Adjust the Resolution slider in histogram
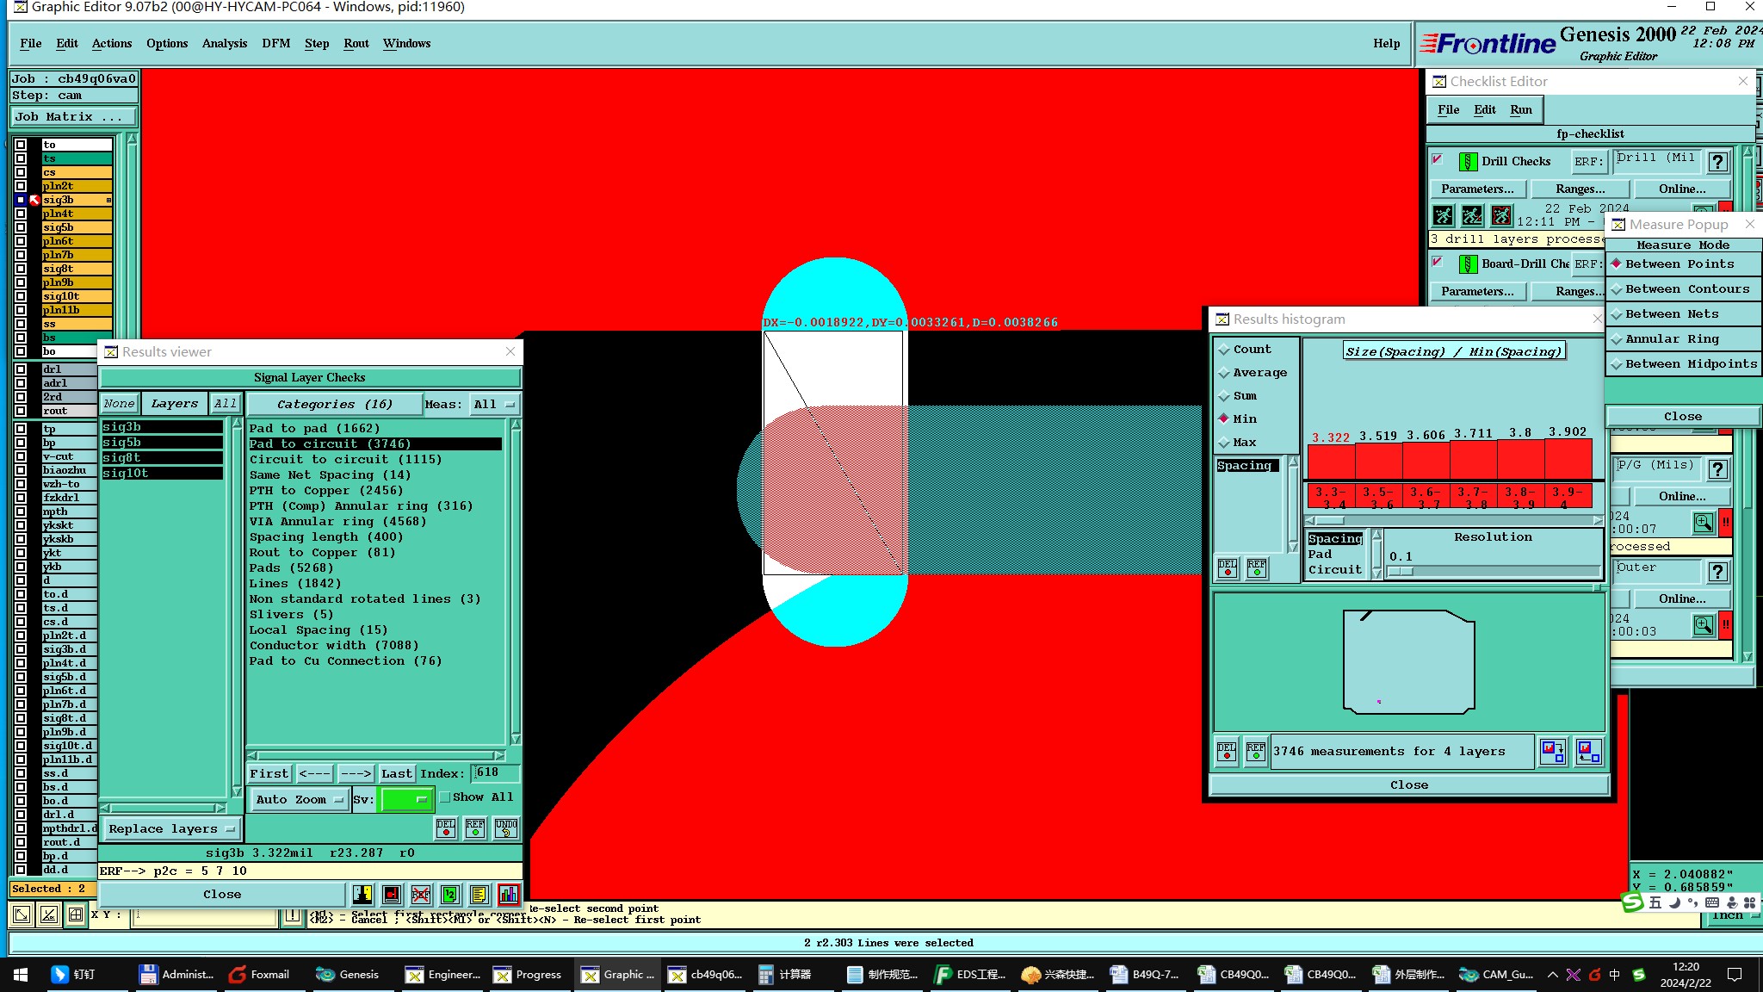Screen dimensions: 1763x992 pyautogui.click(x=1401, y=572)
